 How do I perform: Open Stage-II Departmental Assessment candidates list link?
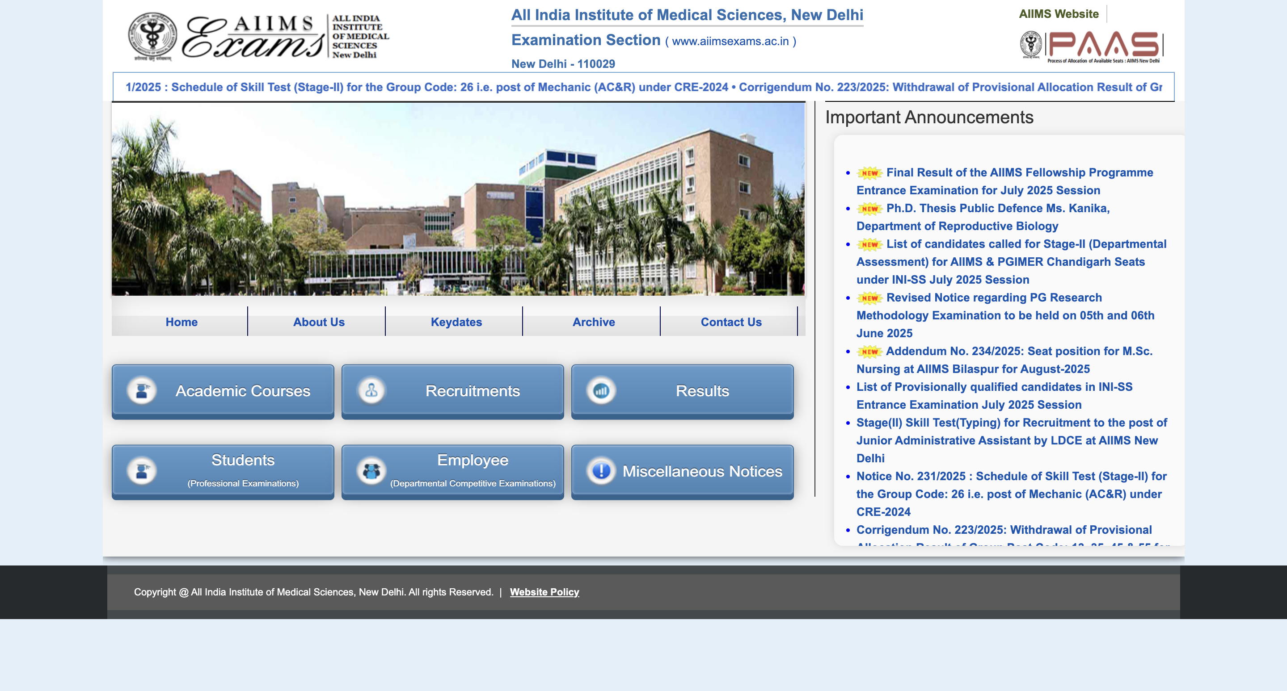click(x=1011, y=262)
